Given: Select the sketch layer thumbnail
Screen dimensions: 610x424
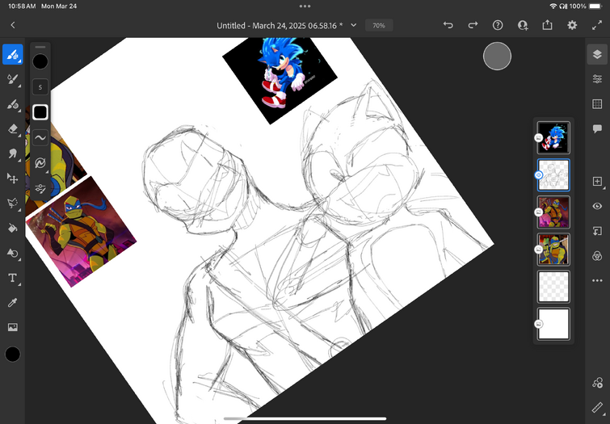Looking at the screenshot, I should [x=553, y=175].
